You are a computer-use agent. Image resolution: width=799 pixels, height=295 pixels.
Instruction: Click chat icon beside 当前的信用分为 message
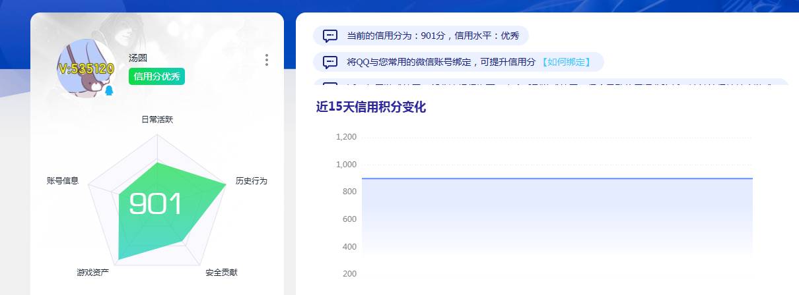(x=330, y=36)
